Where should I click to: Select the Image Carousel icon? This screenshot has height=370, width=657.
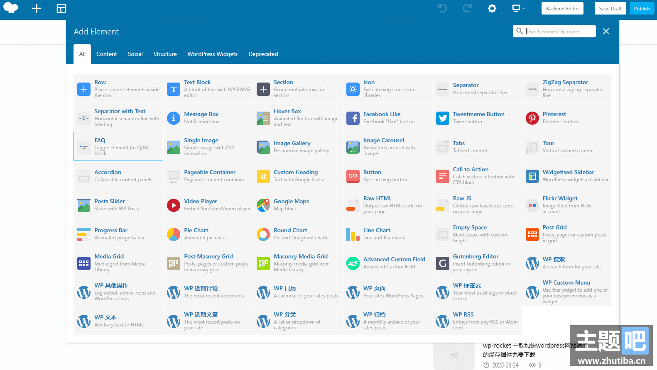tap(353, 147)
